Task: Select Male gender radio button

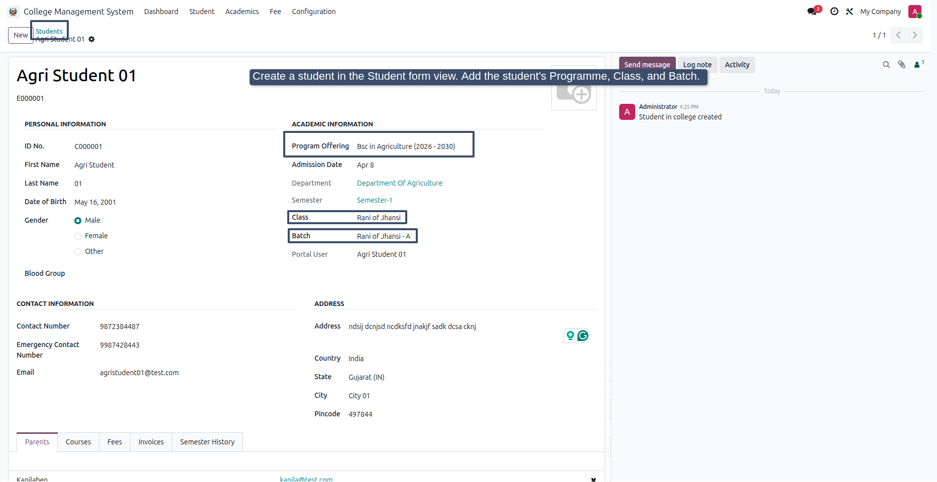Action: point(78,221)
